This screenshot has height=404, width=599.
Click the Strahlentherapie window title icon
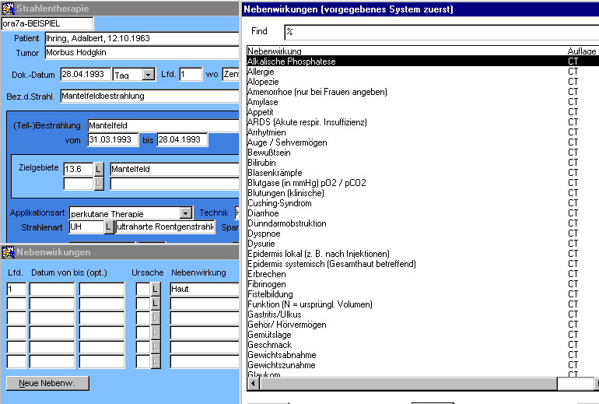pos(8,9)
